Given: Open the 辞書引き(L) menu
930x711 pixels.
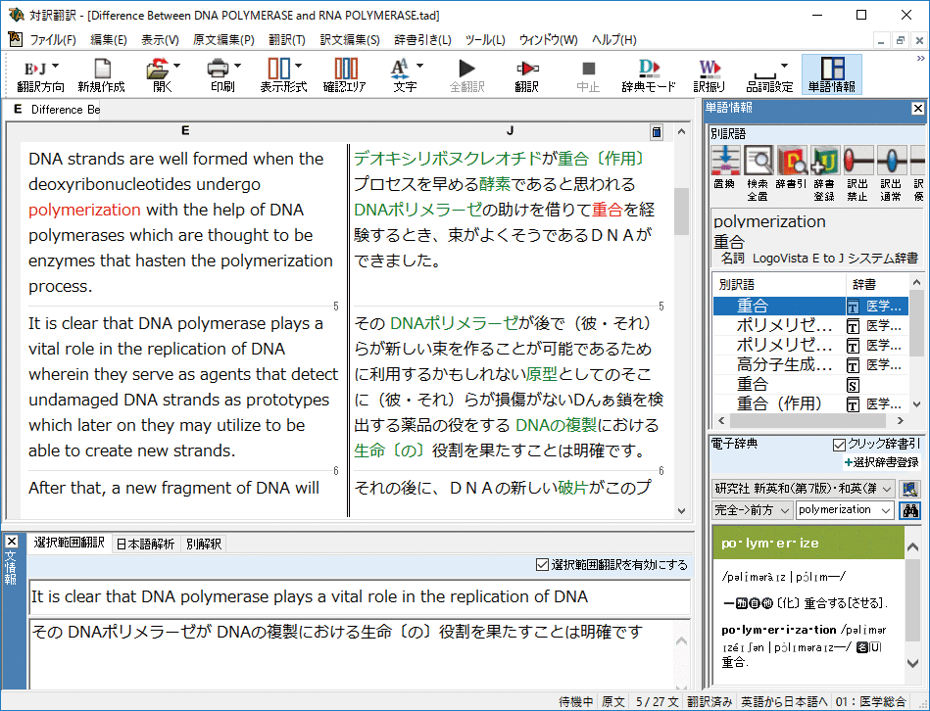Looking at the screenshot, I should click(x=423, y=40).
